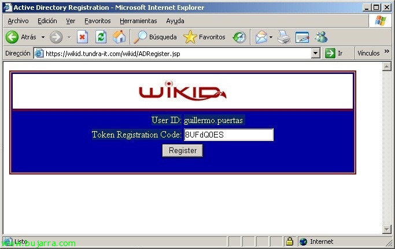Click scrollbar down arrow
This screenshot has height=249, width=395.
pos(387,229)
